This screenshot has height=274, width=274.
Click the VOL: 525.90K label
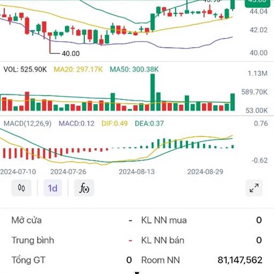coord(25,69)
